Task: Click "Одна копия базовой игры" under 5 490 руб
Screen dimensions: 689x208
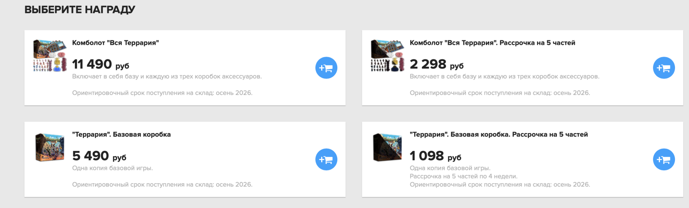Action: (x=112, y=168)
